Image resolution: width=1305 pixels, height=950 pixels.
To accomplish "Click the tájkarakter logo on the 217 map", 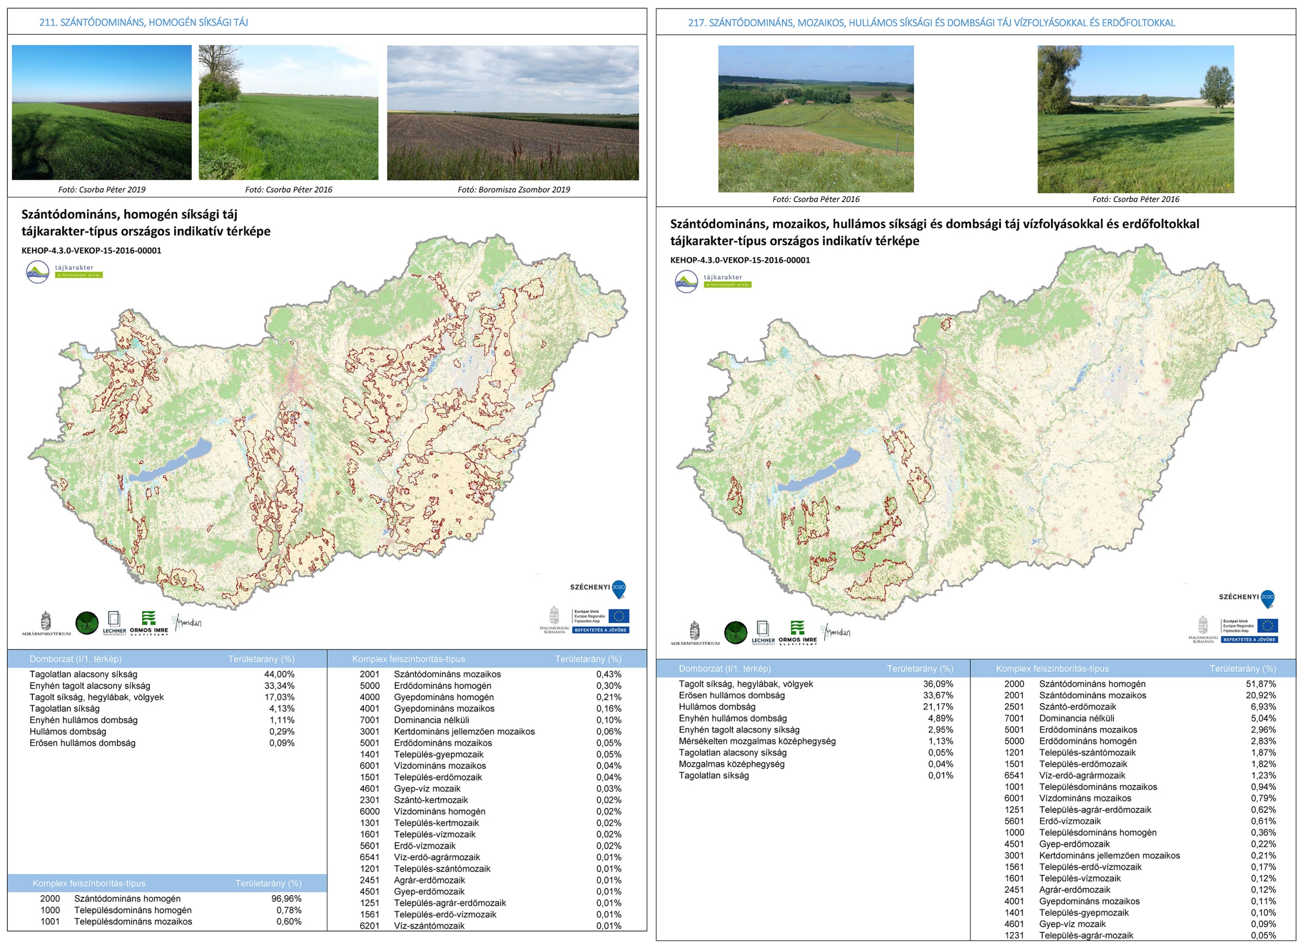I will tap(713, 281).
